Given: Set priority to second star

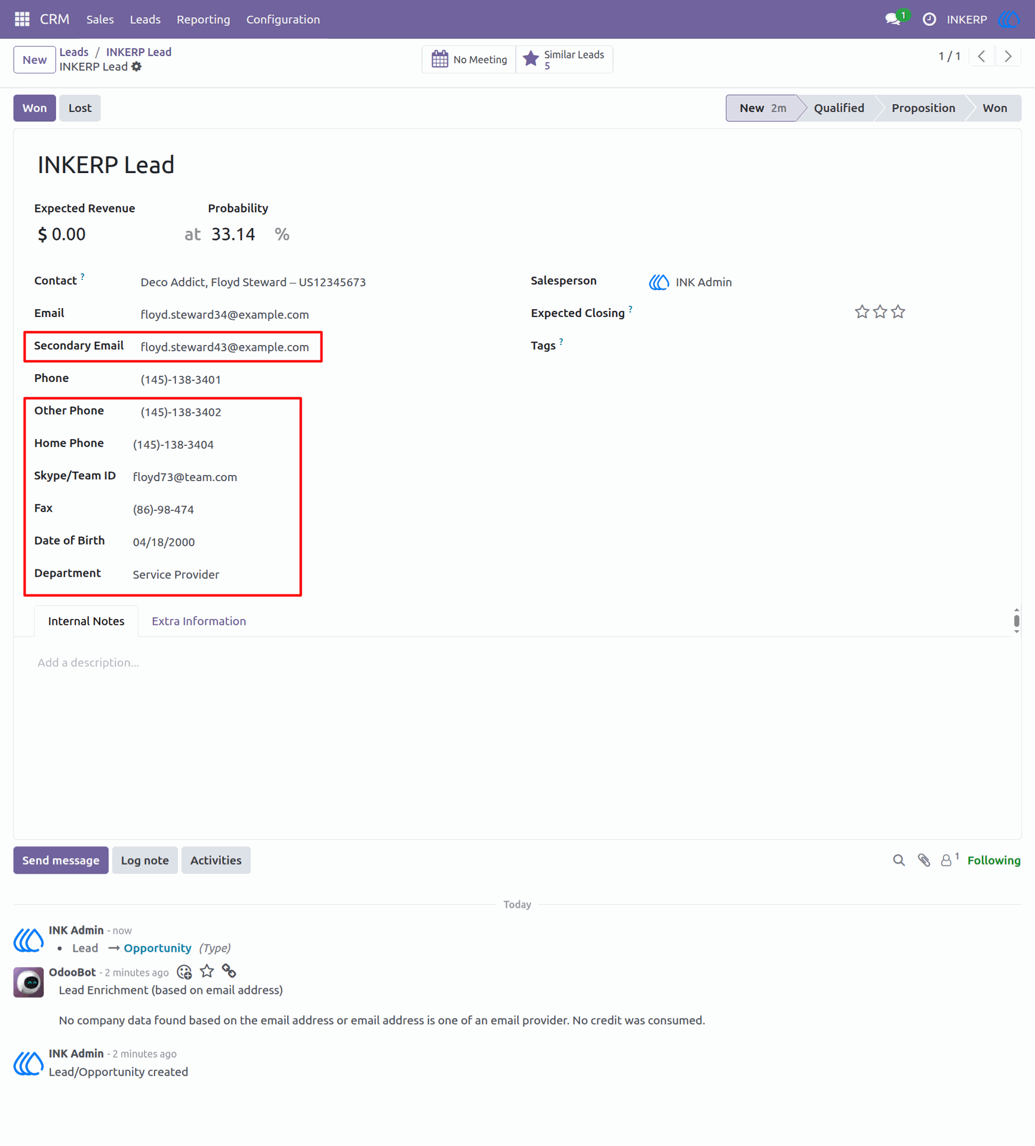Looking at the screenshot, I should click(880, 312).
